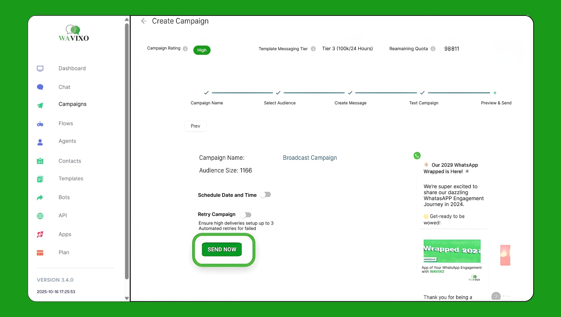Click the Agents person icon

(40, 142)
